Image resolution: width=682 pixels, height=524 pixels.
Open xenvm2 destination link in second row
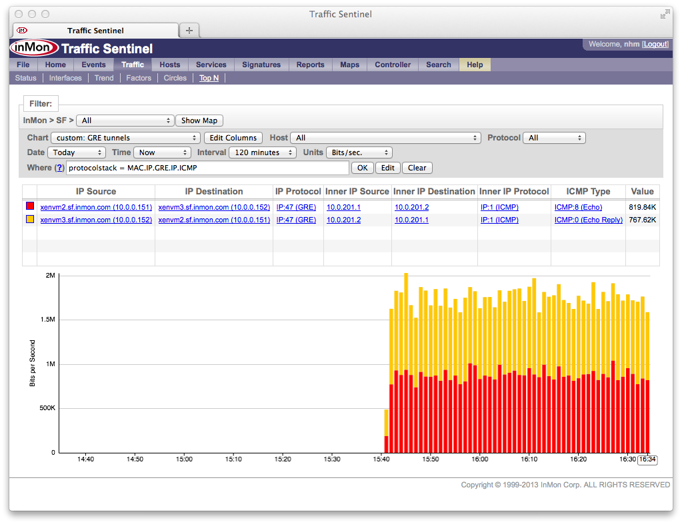pyautogui.click(x=214, y=220)
